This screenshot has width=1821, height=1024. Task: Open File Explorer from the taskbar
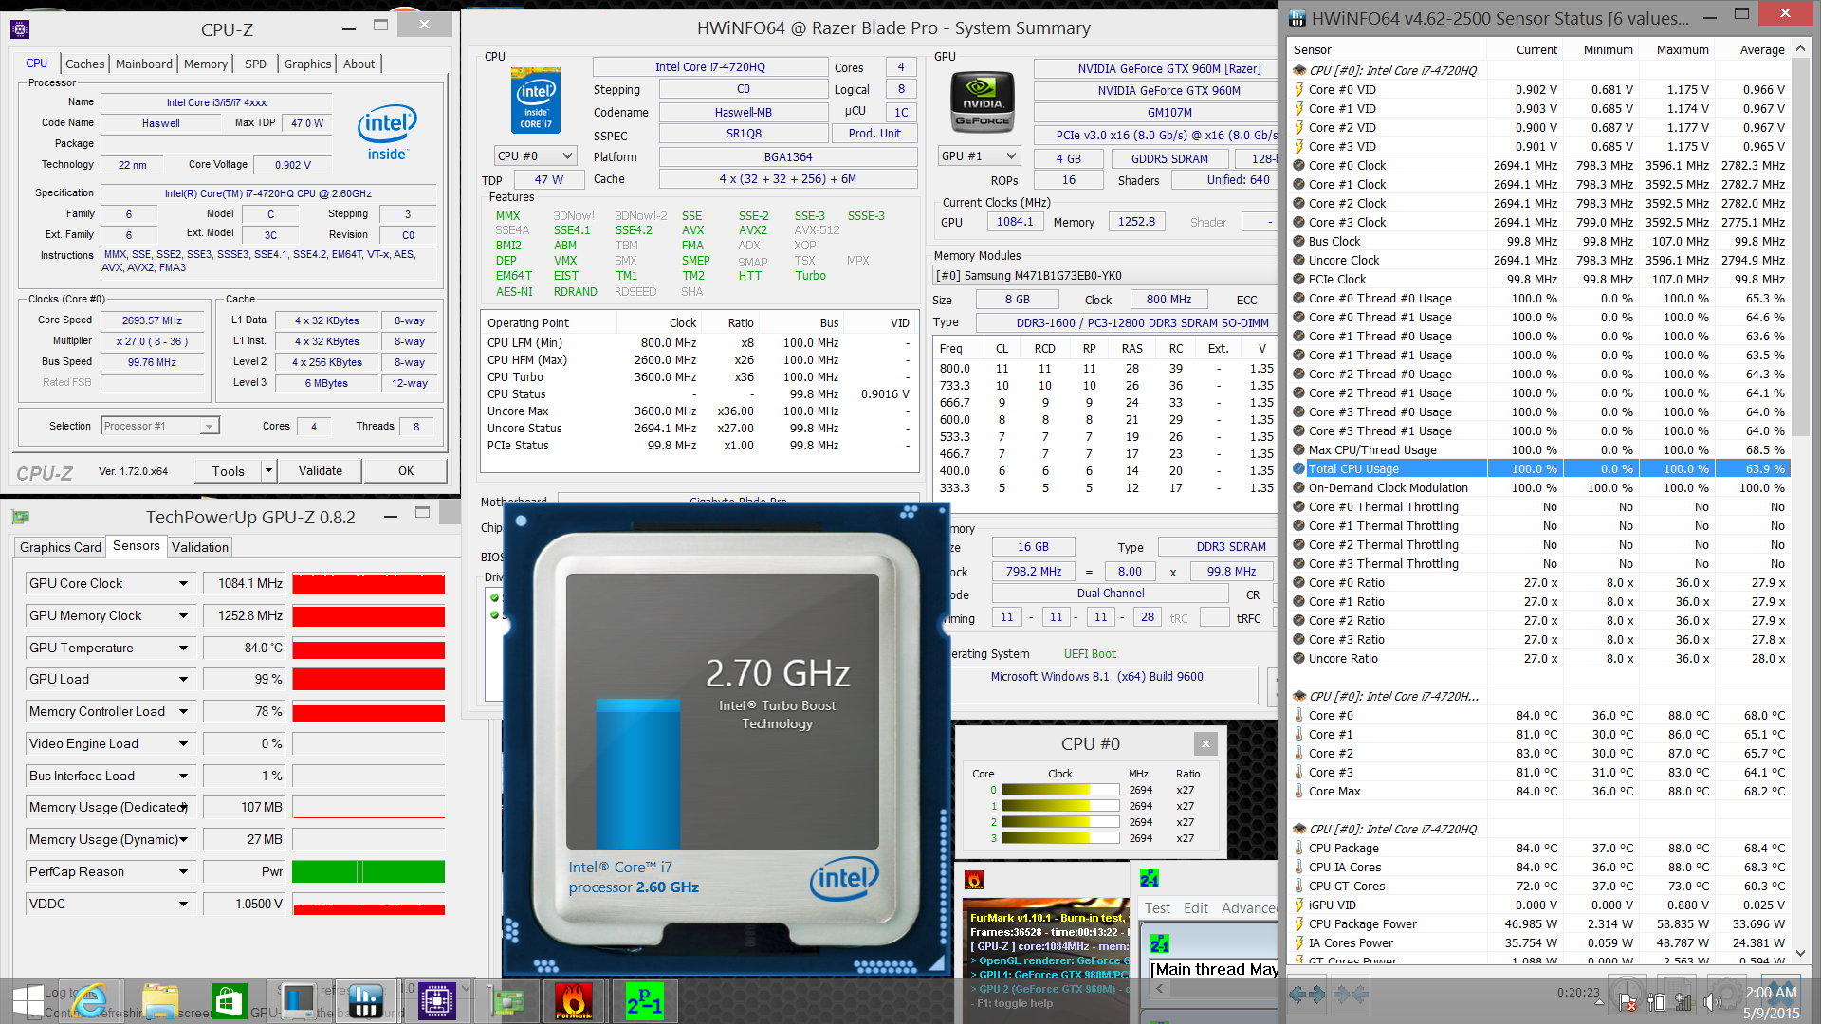click(x=160, y=1000)
